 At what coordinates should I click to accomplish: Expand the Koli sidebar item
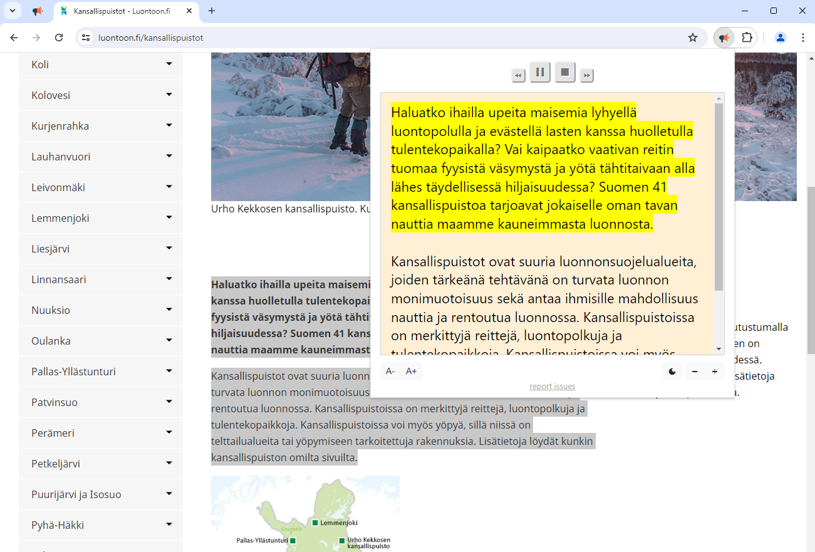click(169, 64)
